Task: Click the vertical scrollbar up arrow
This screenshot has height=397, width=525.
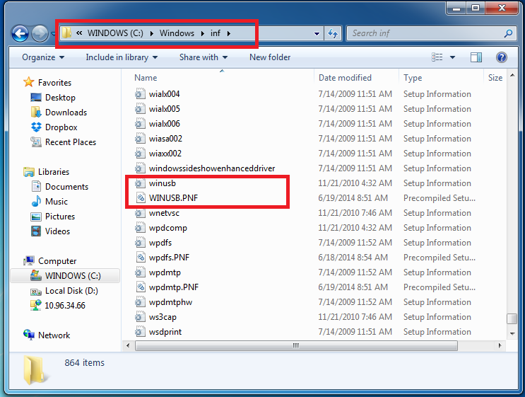Action: point(512,76)
